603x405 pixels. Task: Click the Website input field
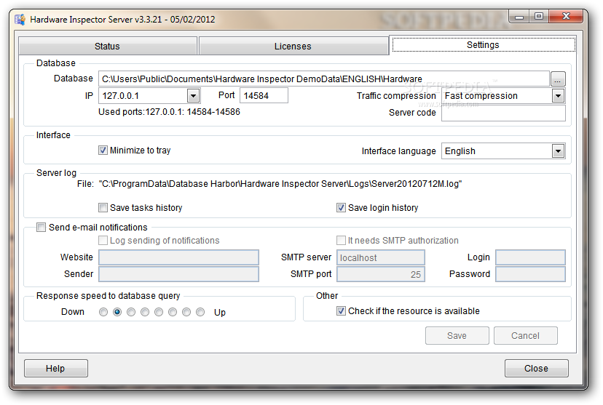(179, 257)
